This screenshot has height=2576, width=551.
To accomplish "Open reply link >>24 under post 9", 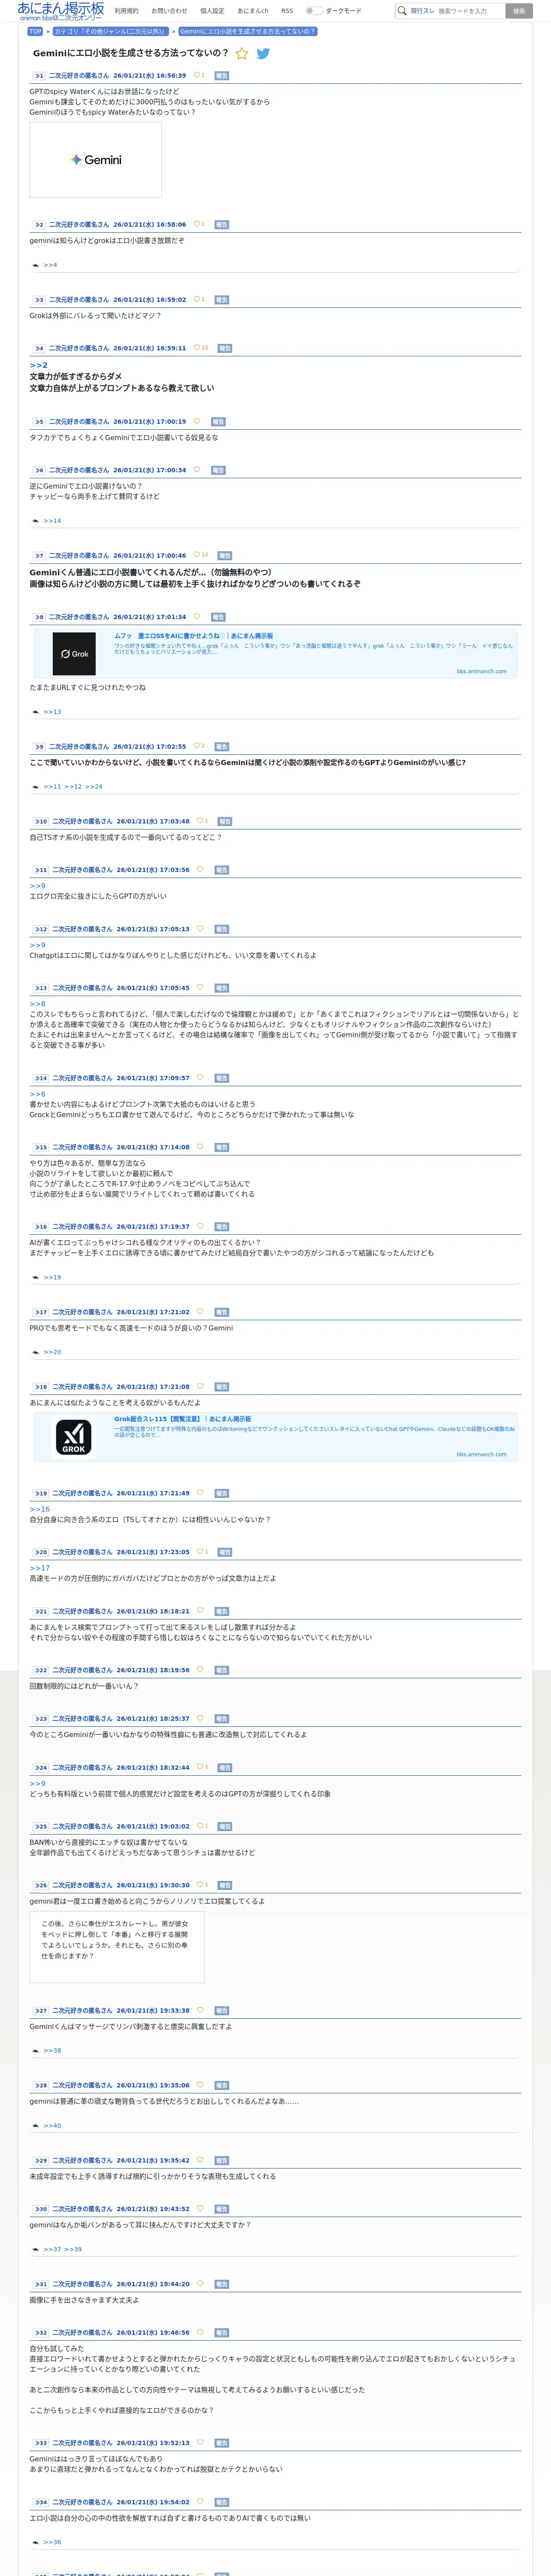I will click(x=93, y=787).
